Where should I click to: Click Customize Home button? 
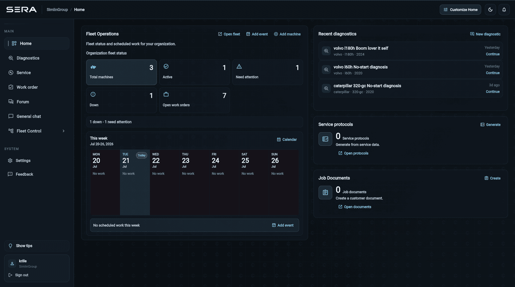460,10
